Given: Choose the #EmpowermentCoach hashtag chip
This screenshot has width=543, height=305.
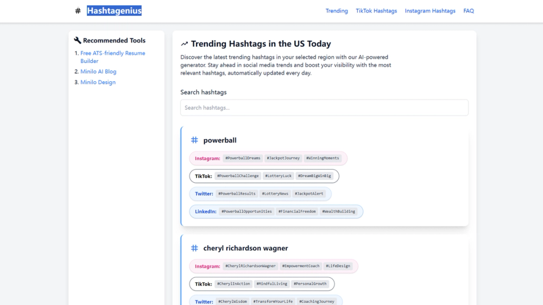Looking at the screenshot, I should [301, 266].
